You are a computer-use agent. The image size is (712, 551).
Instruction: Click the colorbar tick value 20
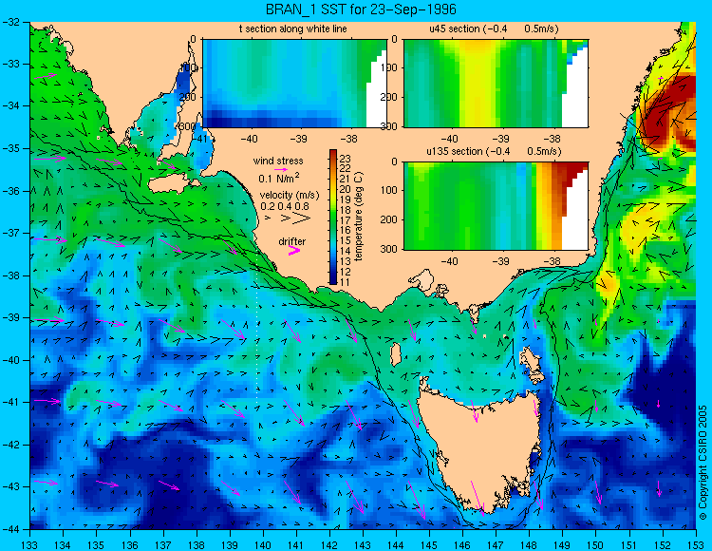[x=346, y=189]
